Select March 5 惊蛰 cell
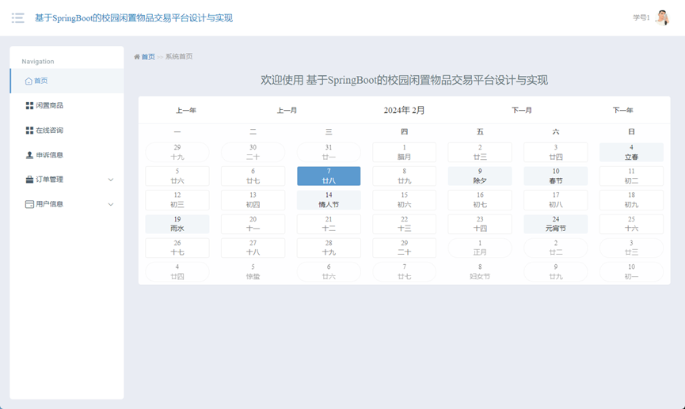 click(253, 272)
